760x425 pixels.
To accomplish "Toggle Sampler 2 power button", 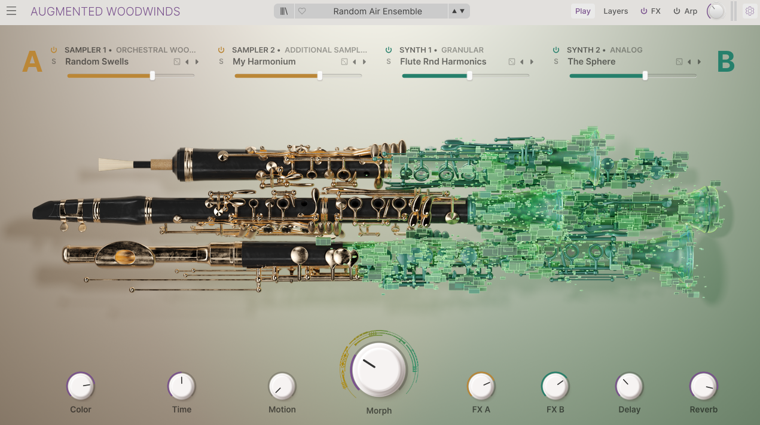I will (221, 50).
